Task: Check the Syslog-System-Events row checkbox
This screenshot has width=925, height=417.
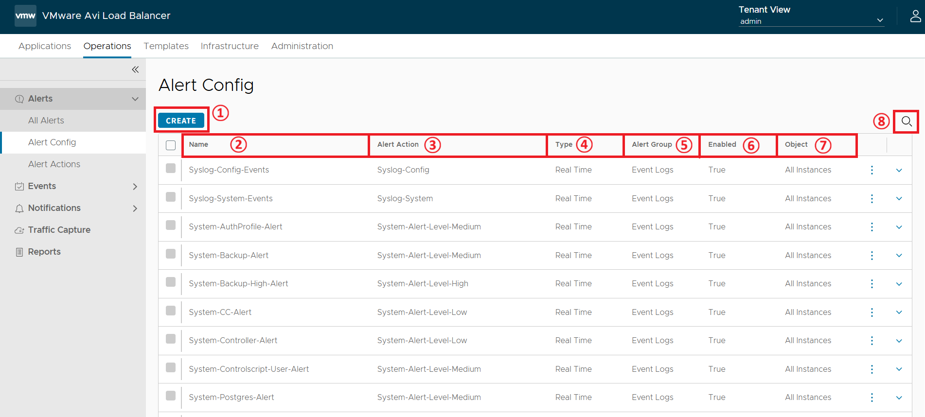Action: [171, 197]
